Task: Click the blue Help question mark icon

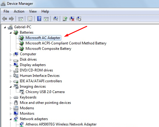Action: pos(39,19)
